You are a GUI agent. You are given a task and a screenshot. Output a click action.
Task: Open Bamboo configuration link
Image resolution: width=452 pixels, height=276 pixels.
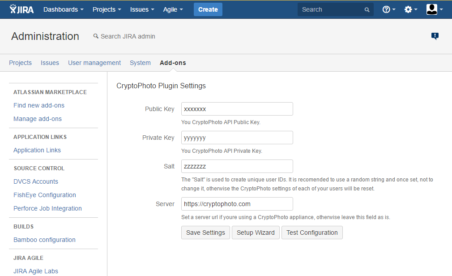click(44, 240)
